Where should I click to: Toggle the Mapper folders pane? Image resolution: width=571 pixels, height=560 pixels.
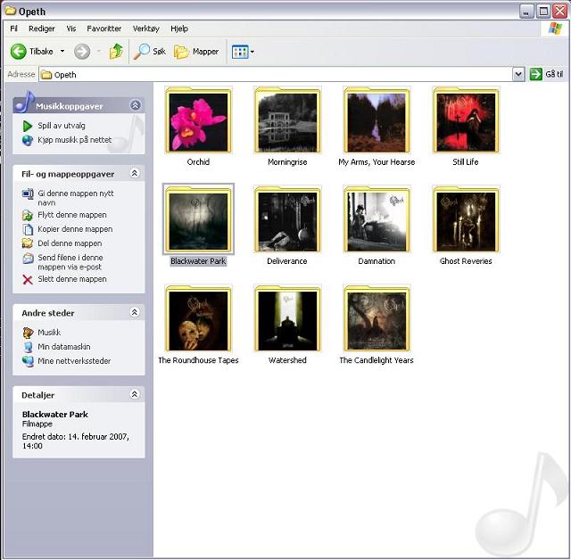click(x=196, y=52)
